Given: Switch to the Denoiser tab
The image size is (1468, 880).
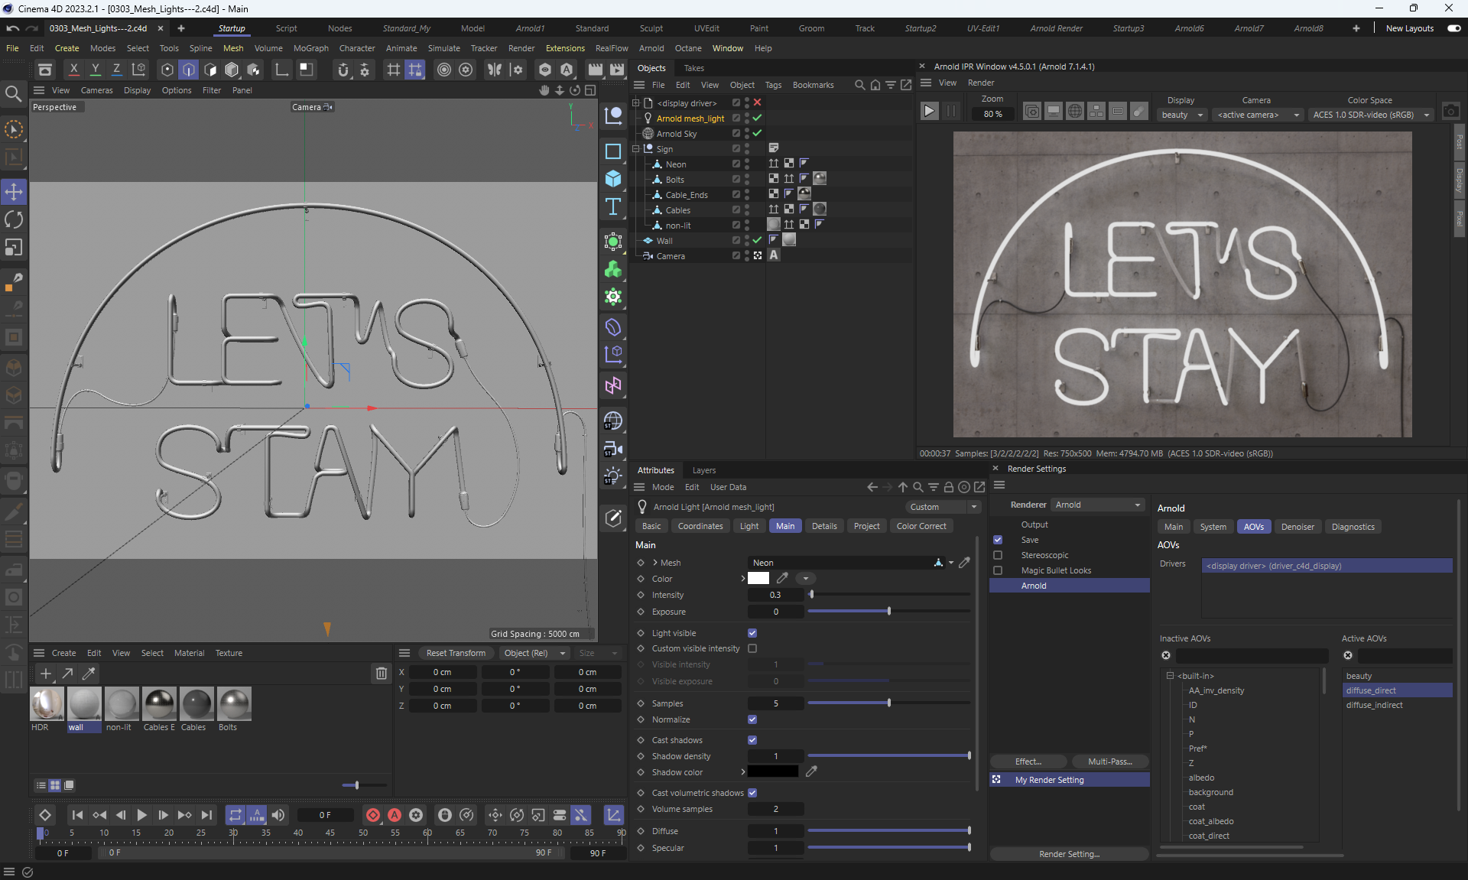Looking at the screenshot, I should (x=1297, y=527).
